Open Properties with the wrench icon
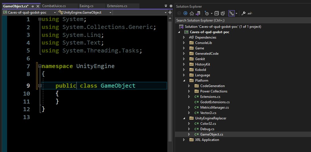This screenshot has height=152, width=311. (243, 13)
